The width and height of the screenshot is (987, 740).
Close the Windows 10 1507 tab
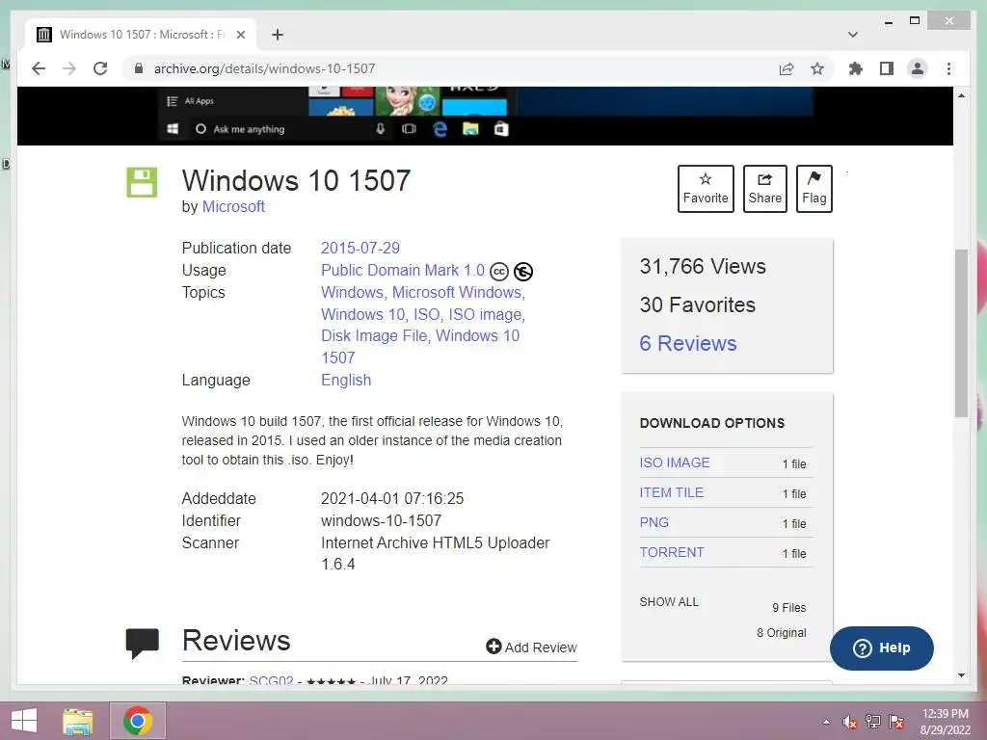[x=241, y=35]
